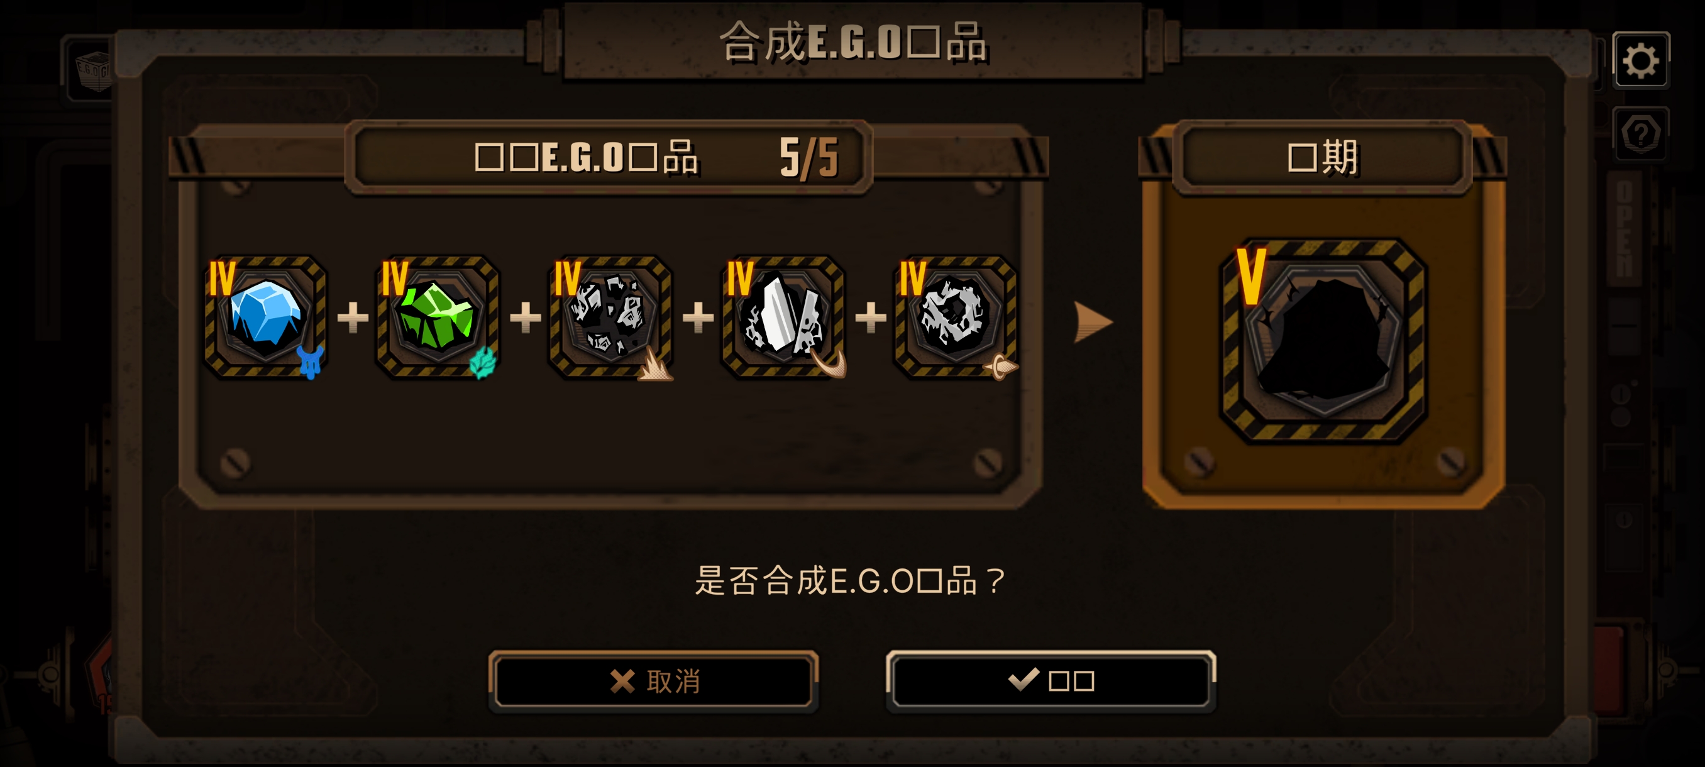Click the cancel button with X mark
Screen dimensions: 1705x767
pos(653,680)
